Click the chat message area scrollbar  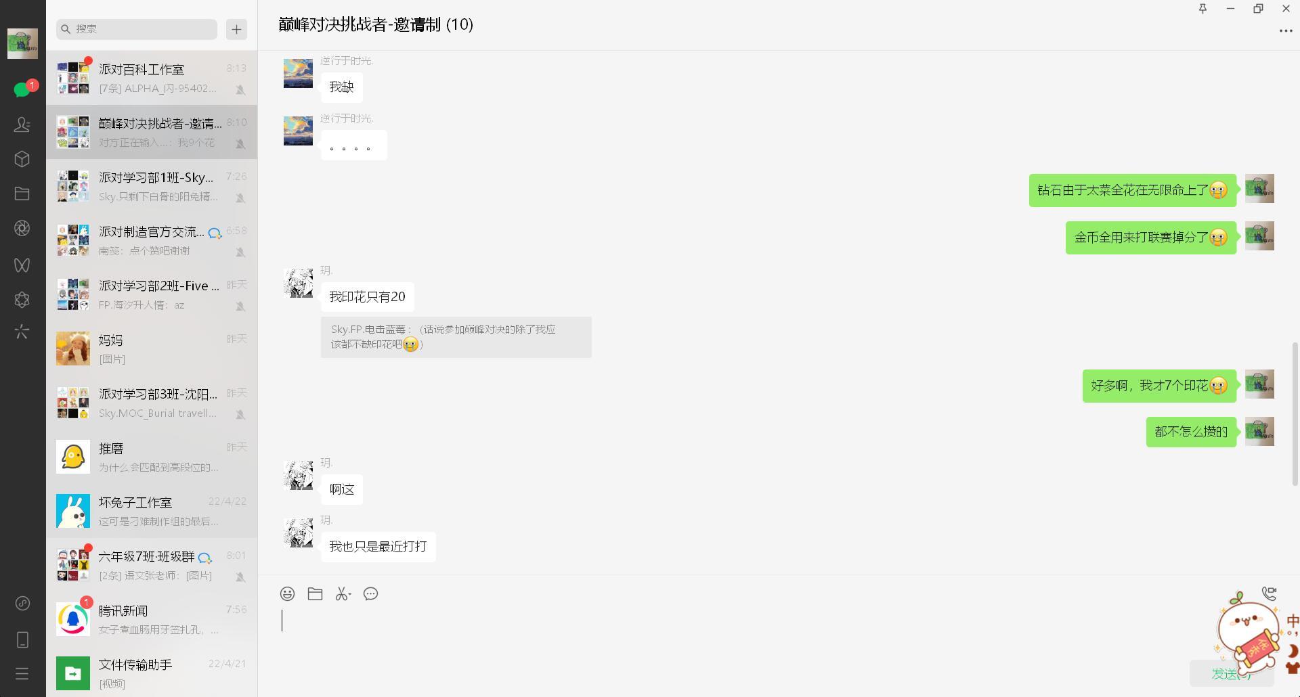[1295, 414]
